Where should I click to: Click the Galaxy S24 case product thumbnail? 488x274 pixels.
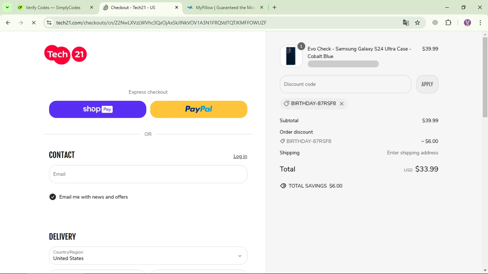click(291, 56)
